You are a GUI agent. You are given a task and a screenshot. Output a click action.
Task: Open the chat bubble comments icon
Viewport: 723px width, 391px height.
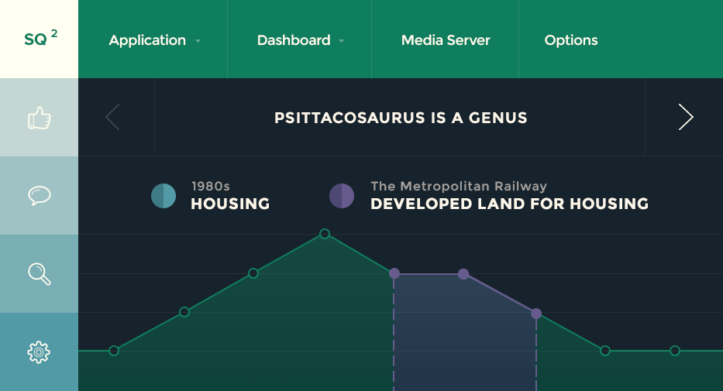[x=39, y=196]
